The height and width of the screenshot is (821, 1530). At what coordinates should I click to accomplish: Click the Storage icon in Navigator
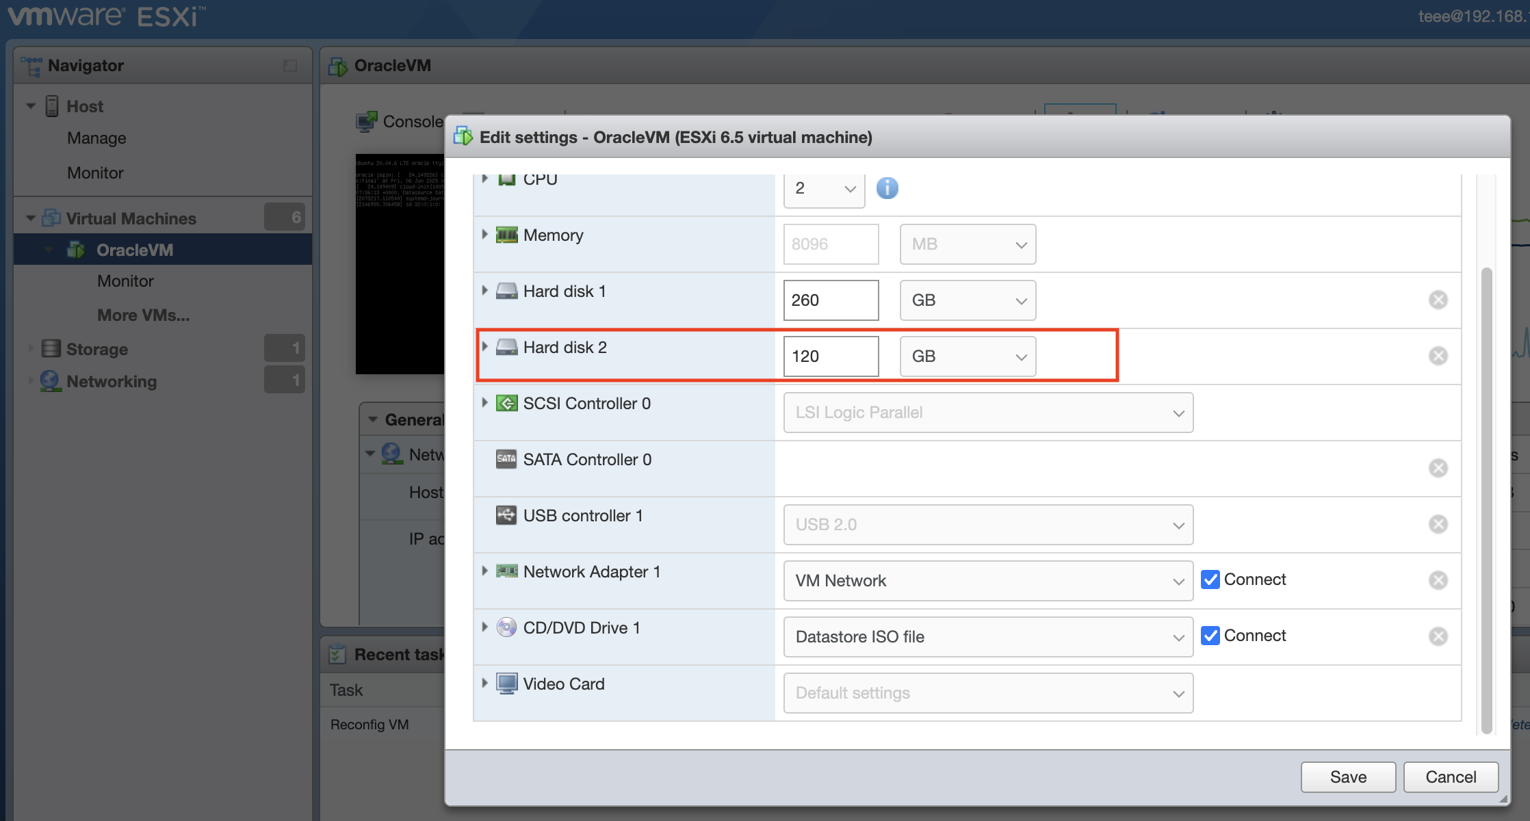pyautogui.click(x=51, y=348)
